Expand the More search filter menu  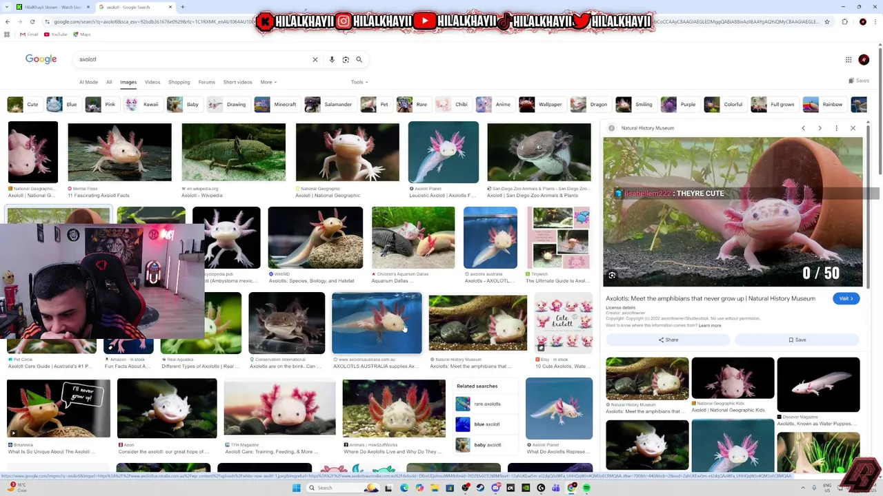point(268,82)
